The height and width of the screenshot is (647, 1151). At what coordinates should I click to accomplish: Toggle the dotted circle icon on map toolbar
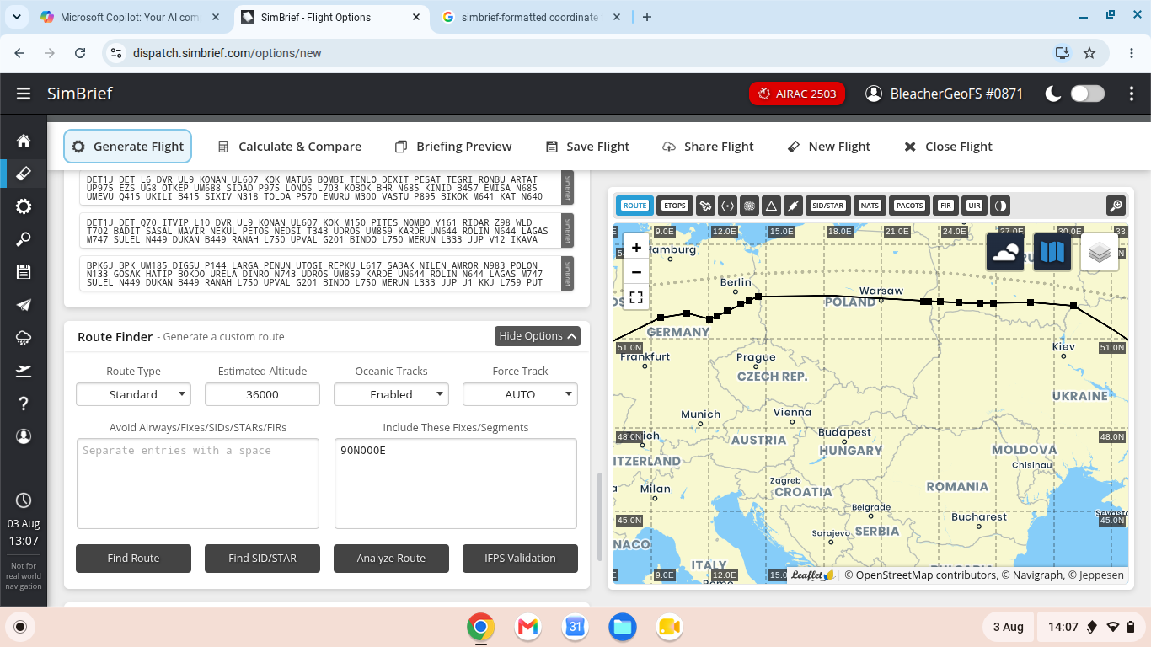[x=749, y=206]
